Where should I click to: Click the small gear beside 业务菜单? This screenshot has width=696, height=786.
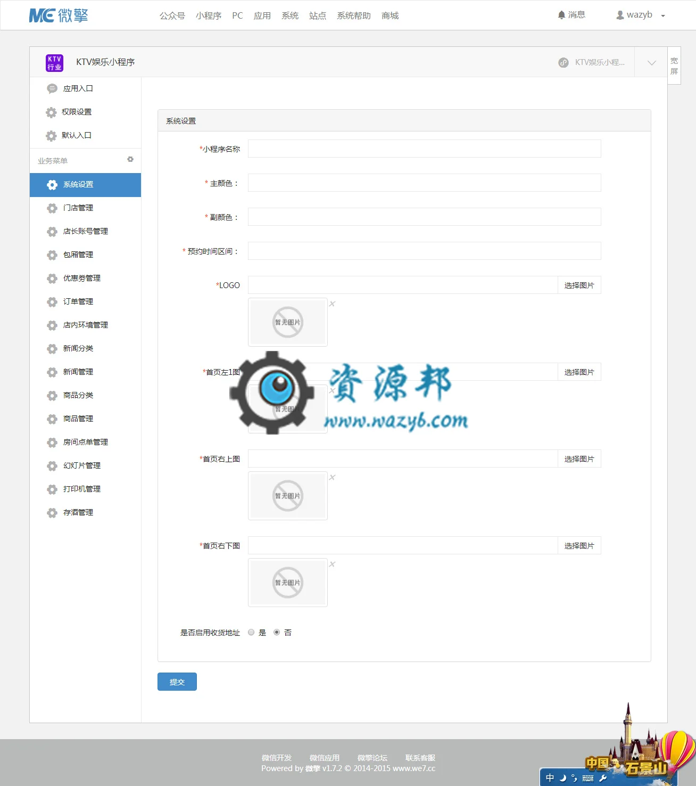coord(130,159)
